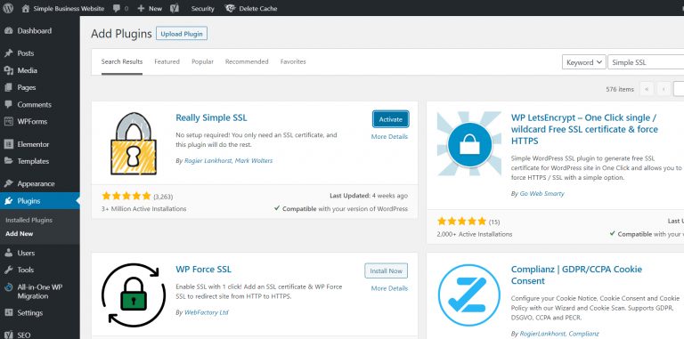Activate the Really Simple SSL plugin
Viewport: 684px width, 339px height.
click(390, 119)
